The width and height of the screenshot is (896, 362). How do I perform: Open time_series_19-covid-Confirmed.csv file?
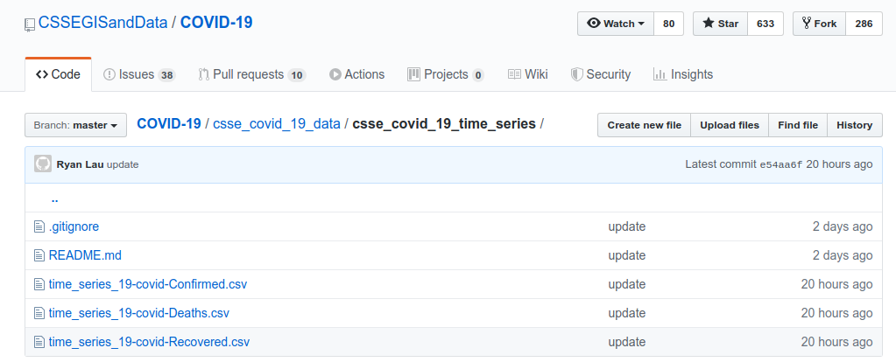click(x=147, y=284)
